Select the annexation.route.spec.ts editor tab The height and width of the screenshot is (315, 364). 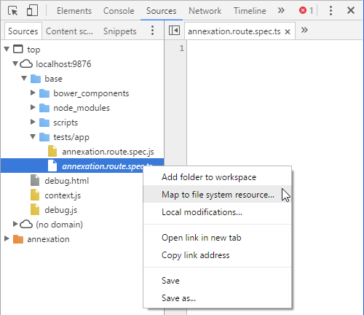pyautogui.click(x=234, y=31)
